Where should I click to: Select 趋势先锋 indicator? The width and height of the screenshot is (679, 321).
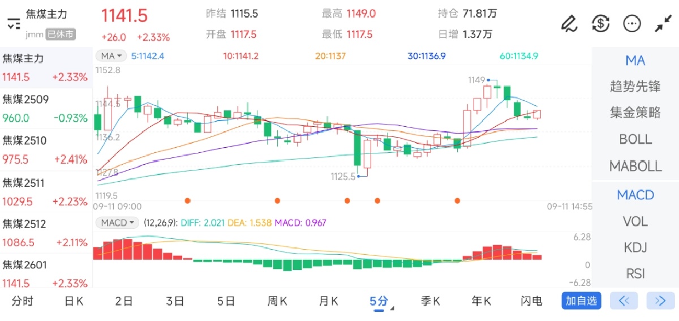pos(635,87)
